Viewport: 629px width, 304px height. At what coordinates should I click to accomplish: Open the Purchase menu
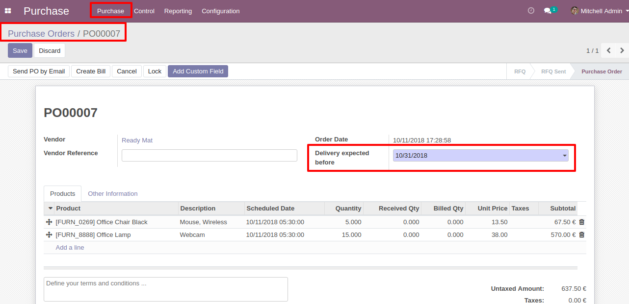[111, 11]
